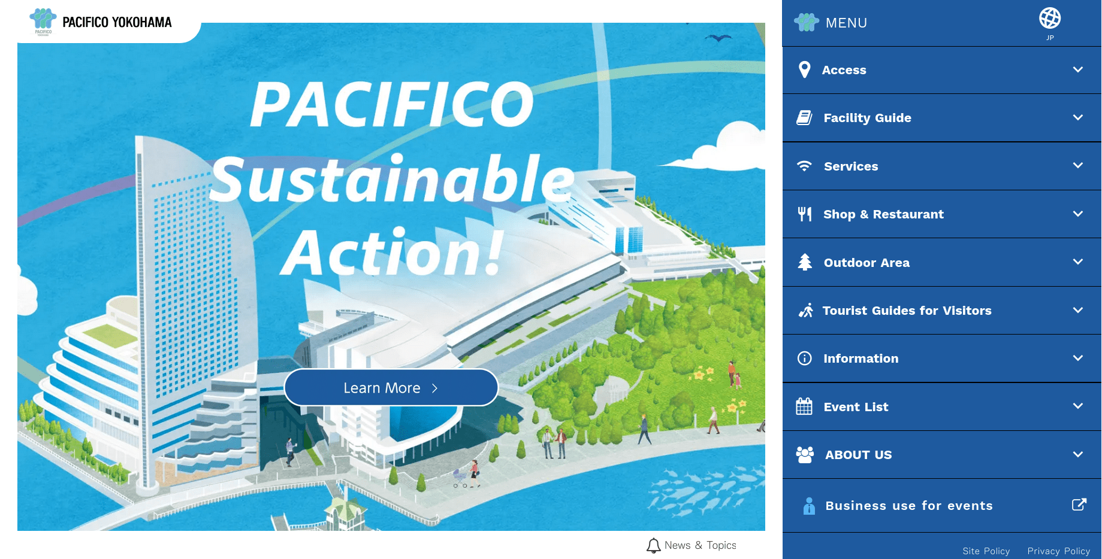1102x559 pixels.
Task: Click the Event List calendar icon
Action: [x=804, y=406]
